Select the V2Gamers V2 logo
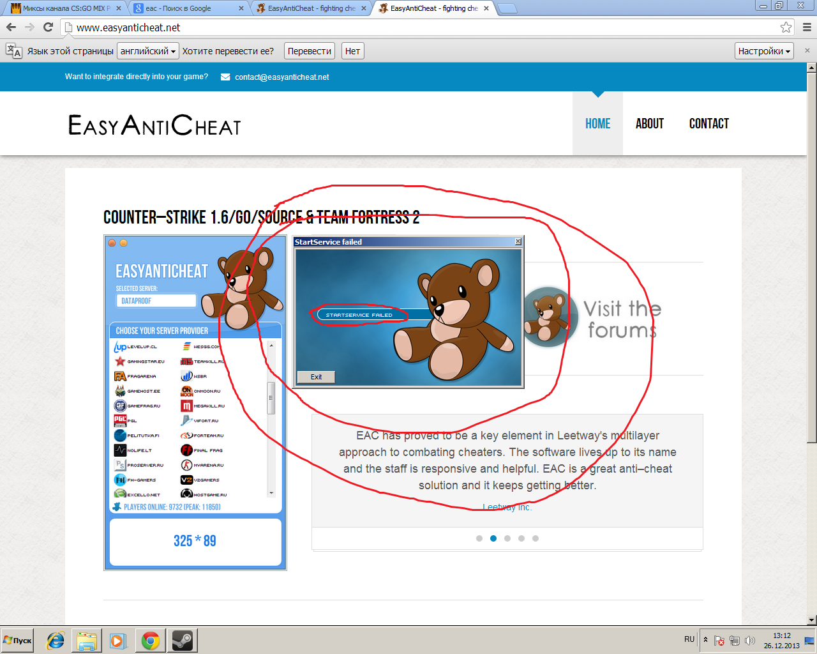Viewport: 817px width, 654px height. click(x=186, y=480)
